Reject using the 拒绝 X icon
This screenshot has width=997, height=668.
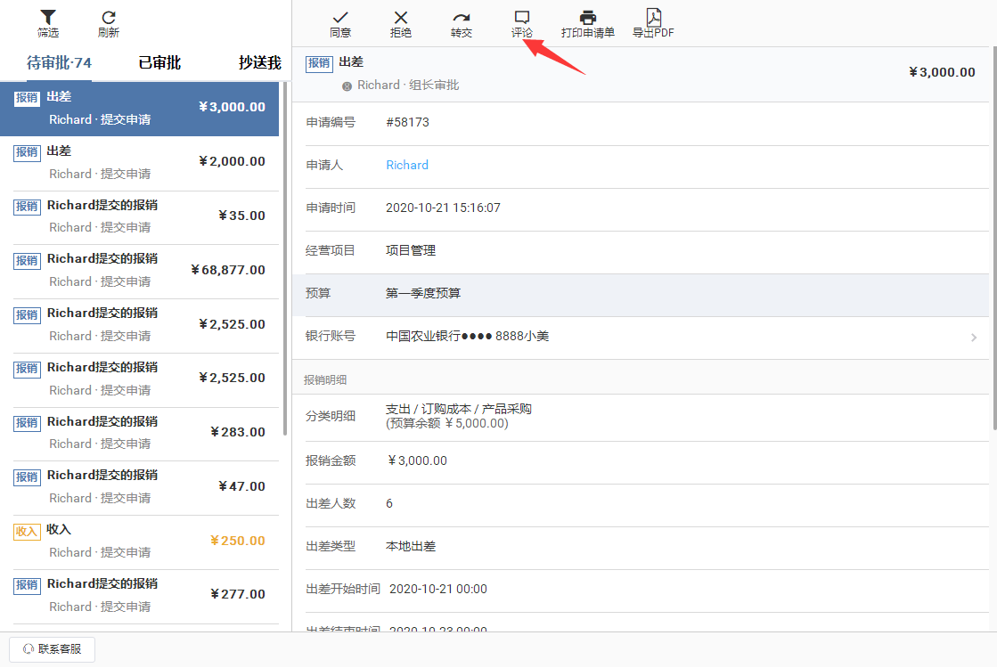coord(401,18)
